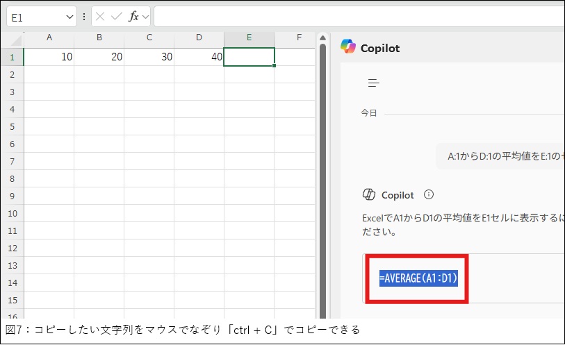Expand the Name Box dropdown arrow
The height and width of the screenshot is (345, 565).
coord(69,17)
